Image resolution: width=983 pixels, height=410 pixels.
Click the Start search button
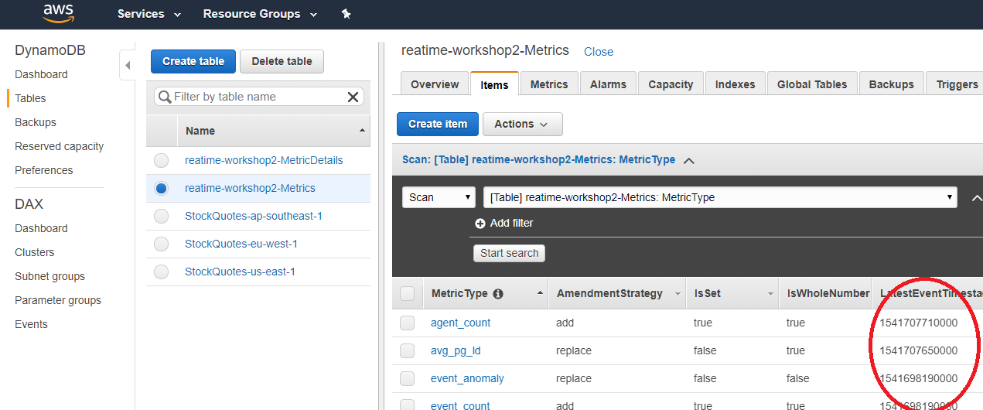[x=509, y=253]
